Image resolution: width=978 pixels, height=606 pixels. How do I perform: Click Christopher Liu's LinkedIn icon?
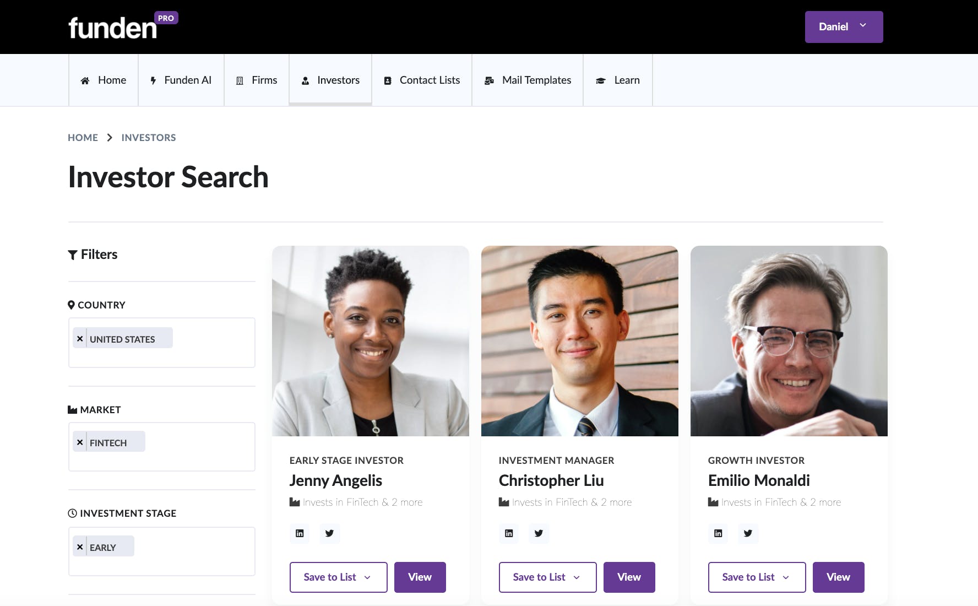pyautogui.click(x=509, y=533)
